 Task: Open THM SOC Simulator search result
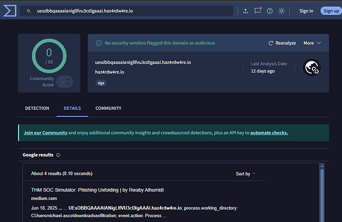point(97,190)
